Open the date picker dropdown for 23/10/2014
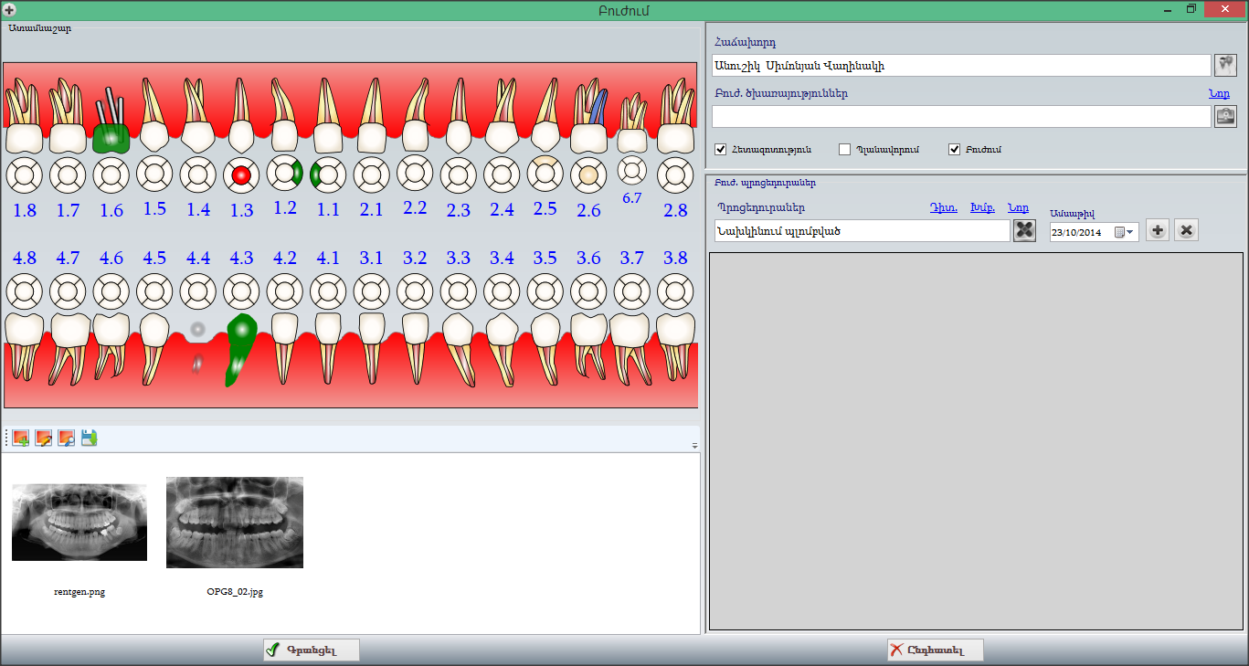Image resolution: width=1249 pixels, height=666 pixels. [x=1130, y=232]
